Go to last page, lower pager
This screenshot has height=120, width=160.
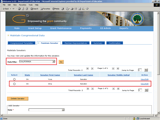point(118,88)
